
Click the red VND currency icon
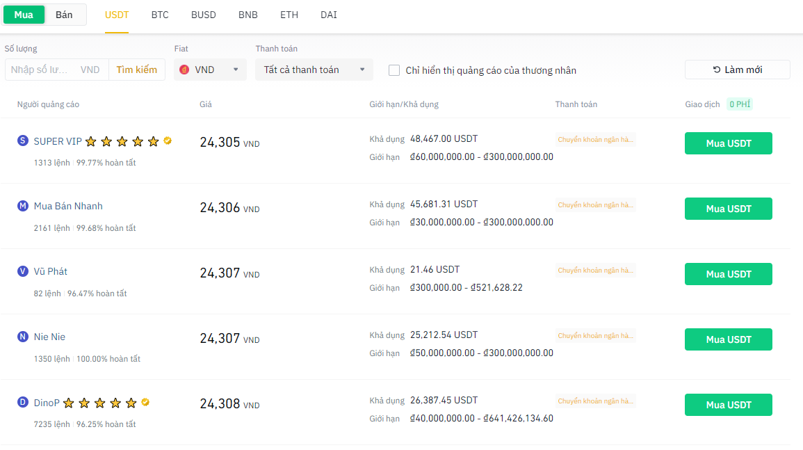(x=184, y=70)
